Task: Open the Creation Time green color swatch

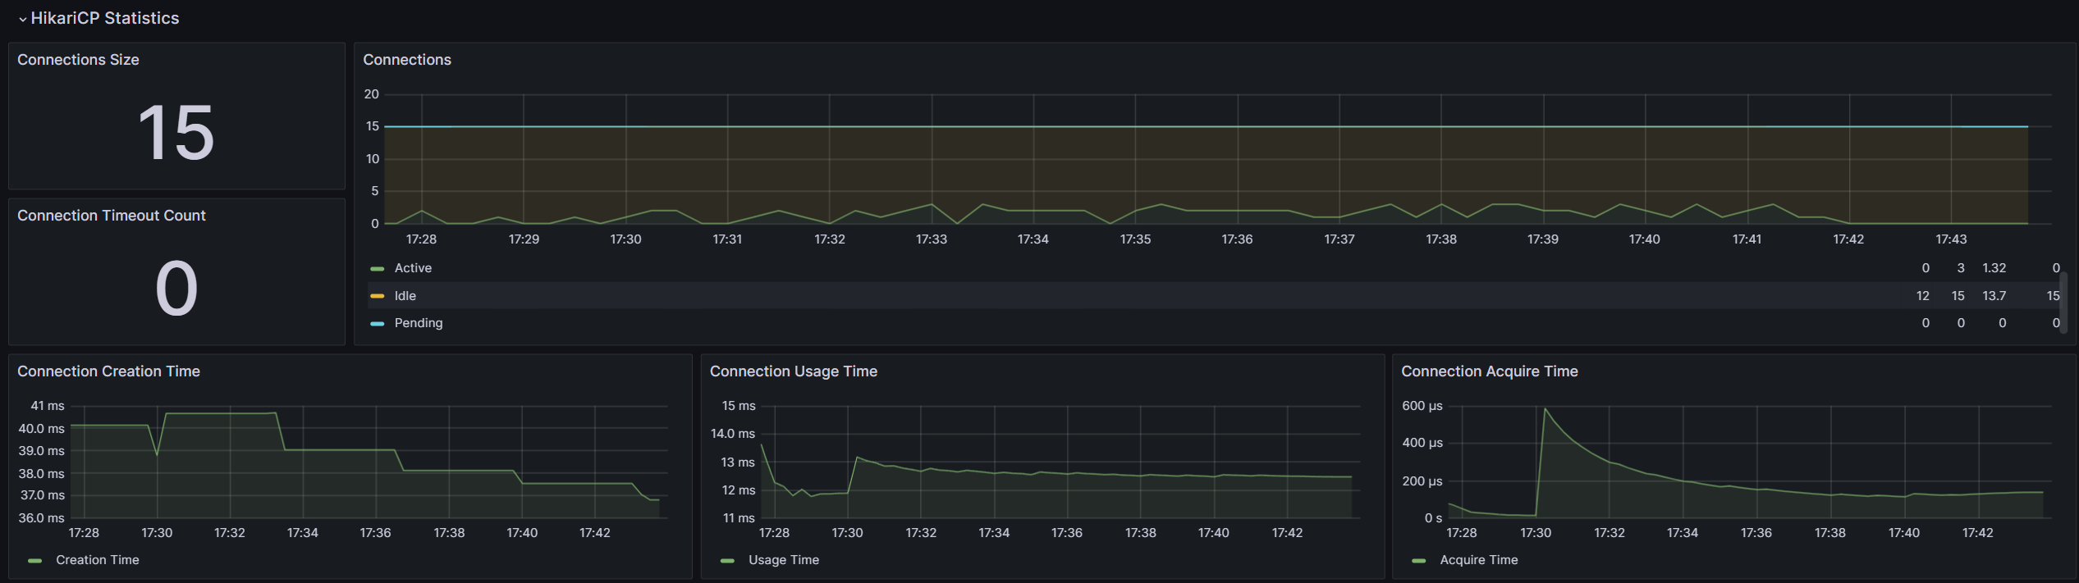Action: coord(34,561)
